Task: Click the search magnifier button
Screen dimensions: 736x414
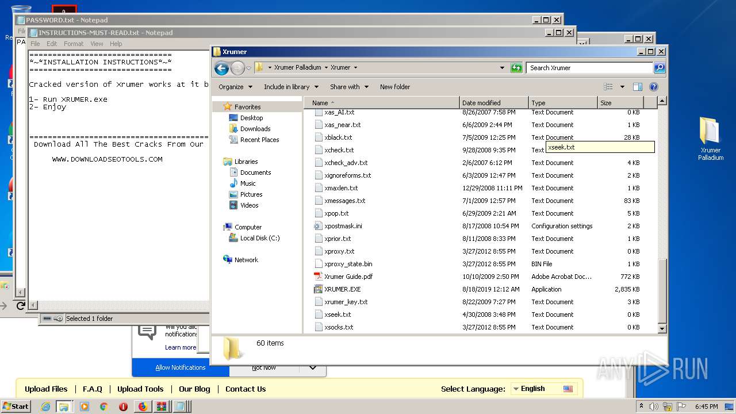Action: coord(660,68)
